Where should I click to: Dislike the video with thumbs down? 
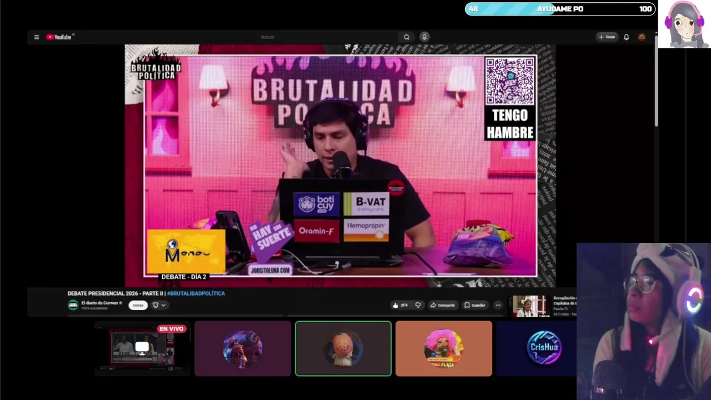[418, 305]
